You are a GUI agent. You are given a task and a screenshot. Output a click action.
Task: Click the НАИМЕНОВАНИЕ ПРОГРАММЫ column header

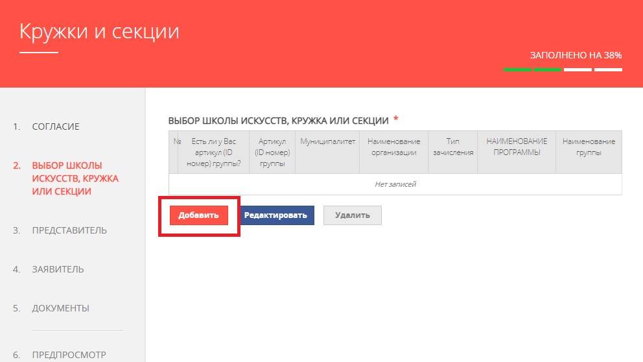click(x=517, y=147)
